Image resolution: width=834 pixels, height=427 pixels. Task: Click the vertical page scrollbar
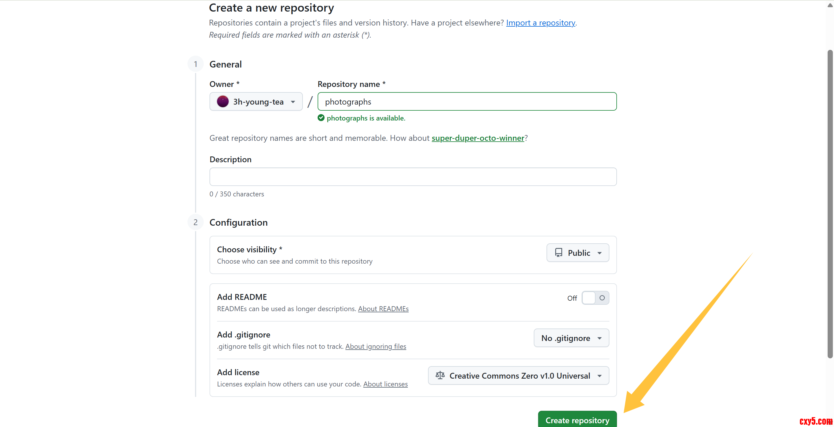(830, 204)
